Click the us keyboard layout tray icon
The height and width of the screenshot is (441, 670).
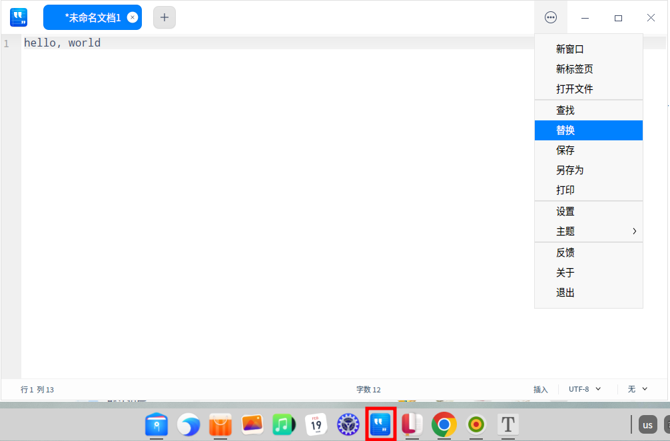point(648,425)
